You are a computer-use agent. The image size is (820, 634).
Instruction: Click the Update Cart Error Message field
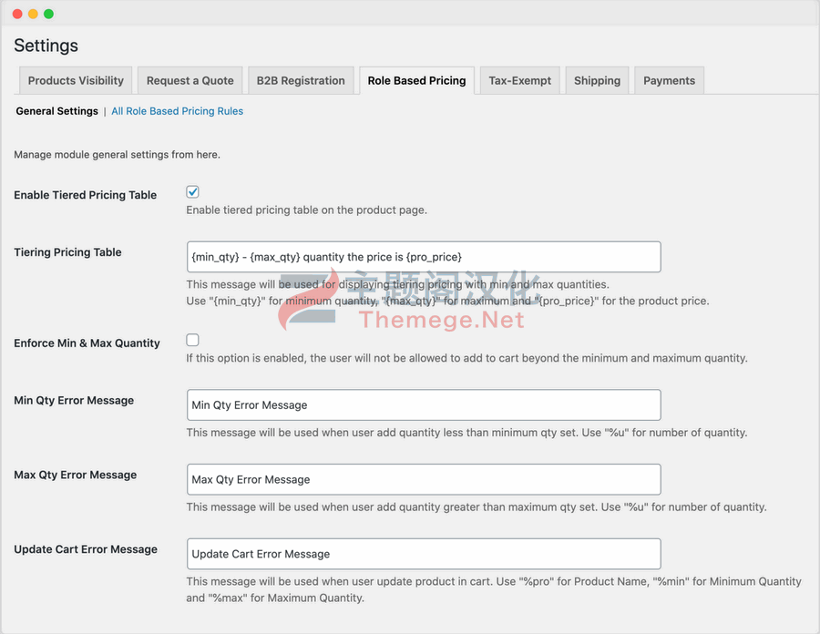(424, 554)
